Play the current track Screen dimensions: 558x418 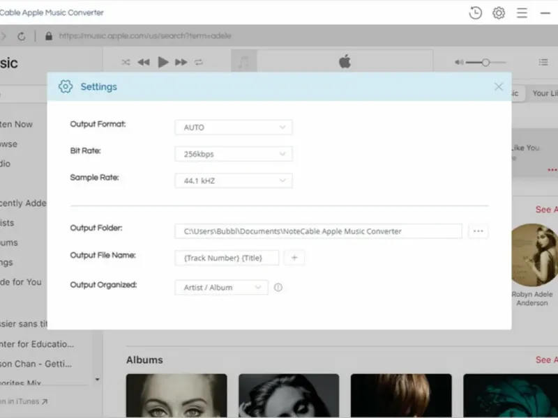coord(163,62)
